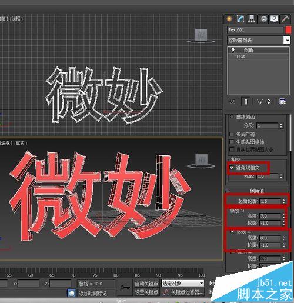The image size is (294, 303).
Task: Click the command panel vertical scrollbar
Action: coord(290,133)
